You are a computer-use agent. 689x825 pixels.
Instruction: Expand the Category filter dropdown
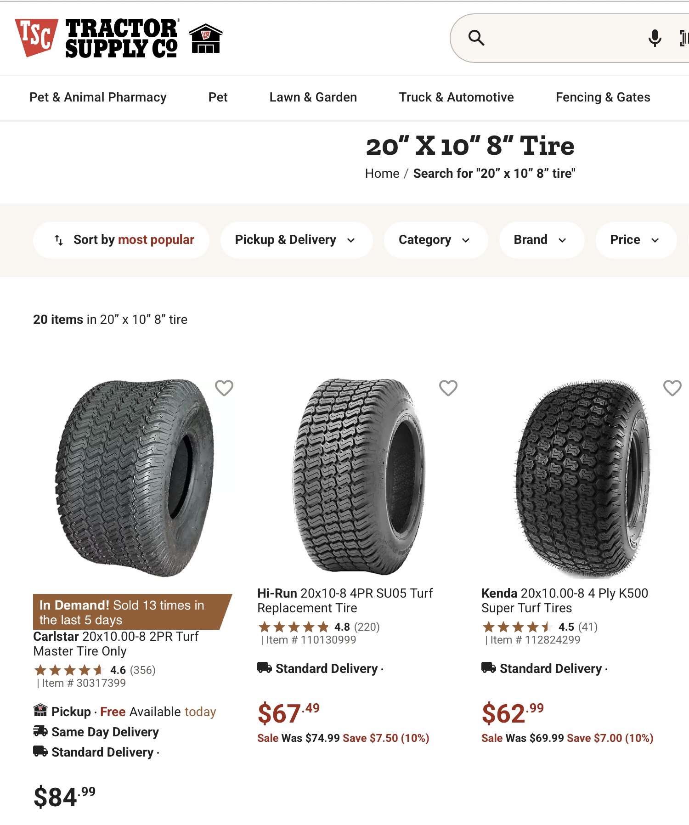(435, 240)
